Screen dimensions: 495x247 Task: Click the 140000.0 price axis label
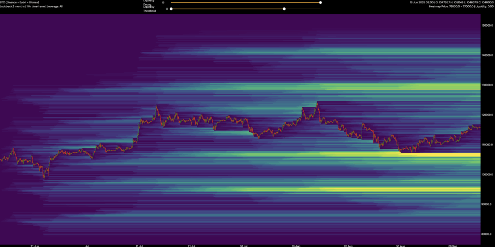click(x=486, y=55)
